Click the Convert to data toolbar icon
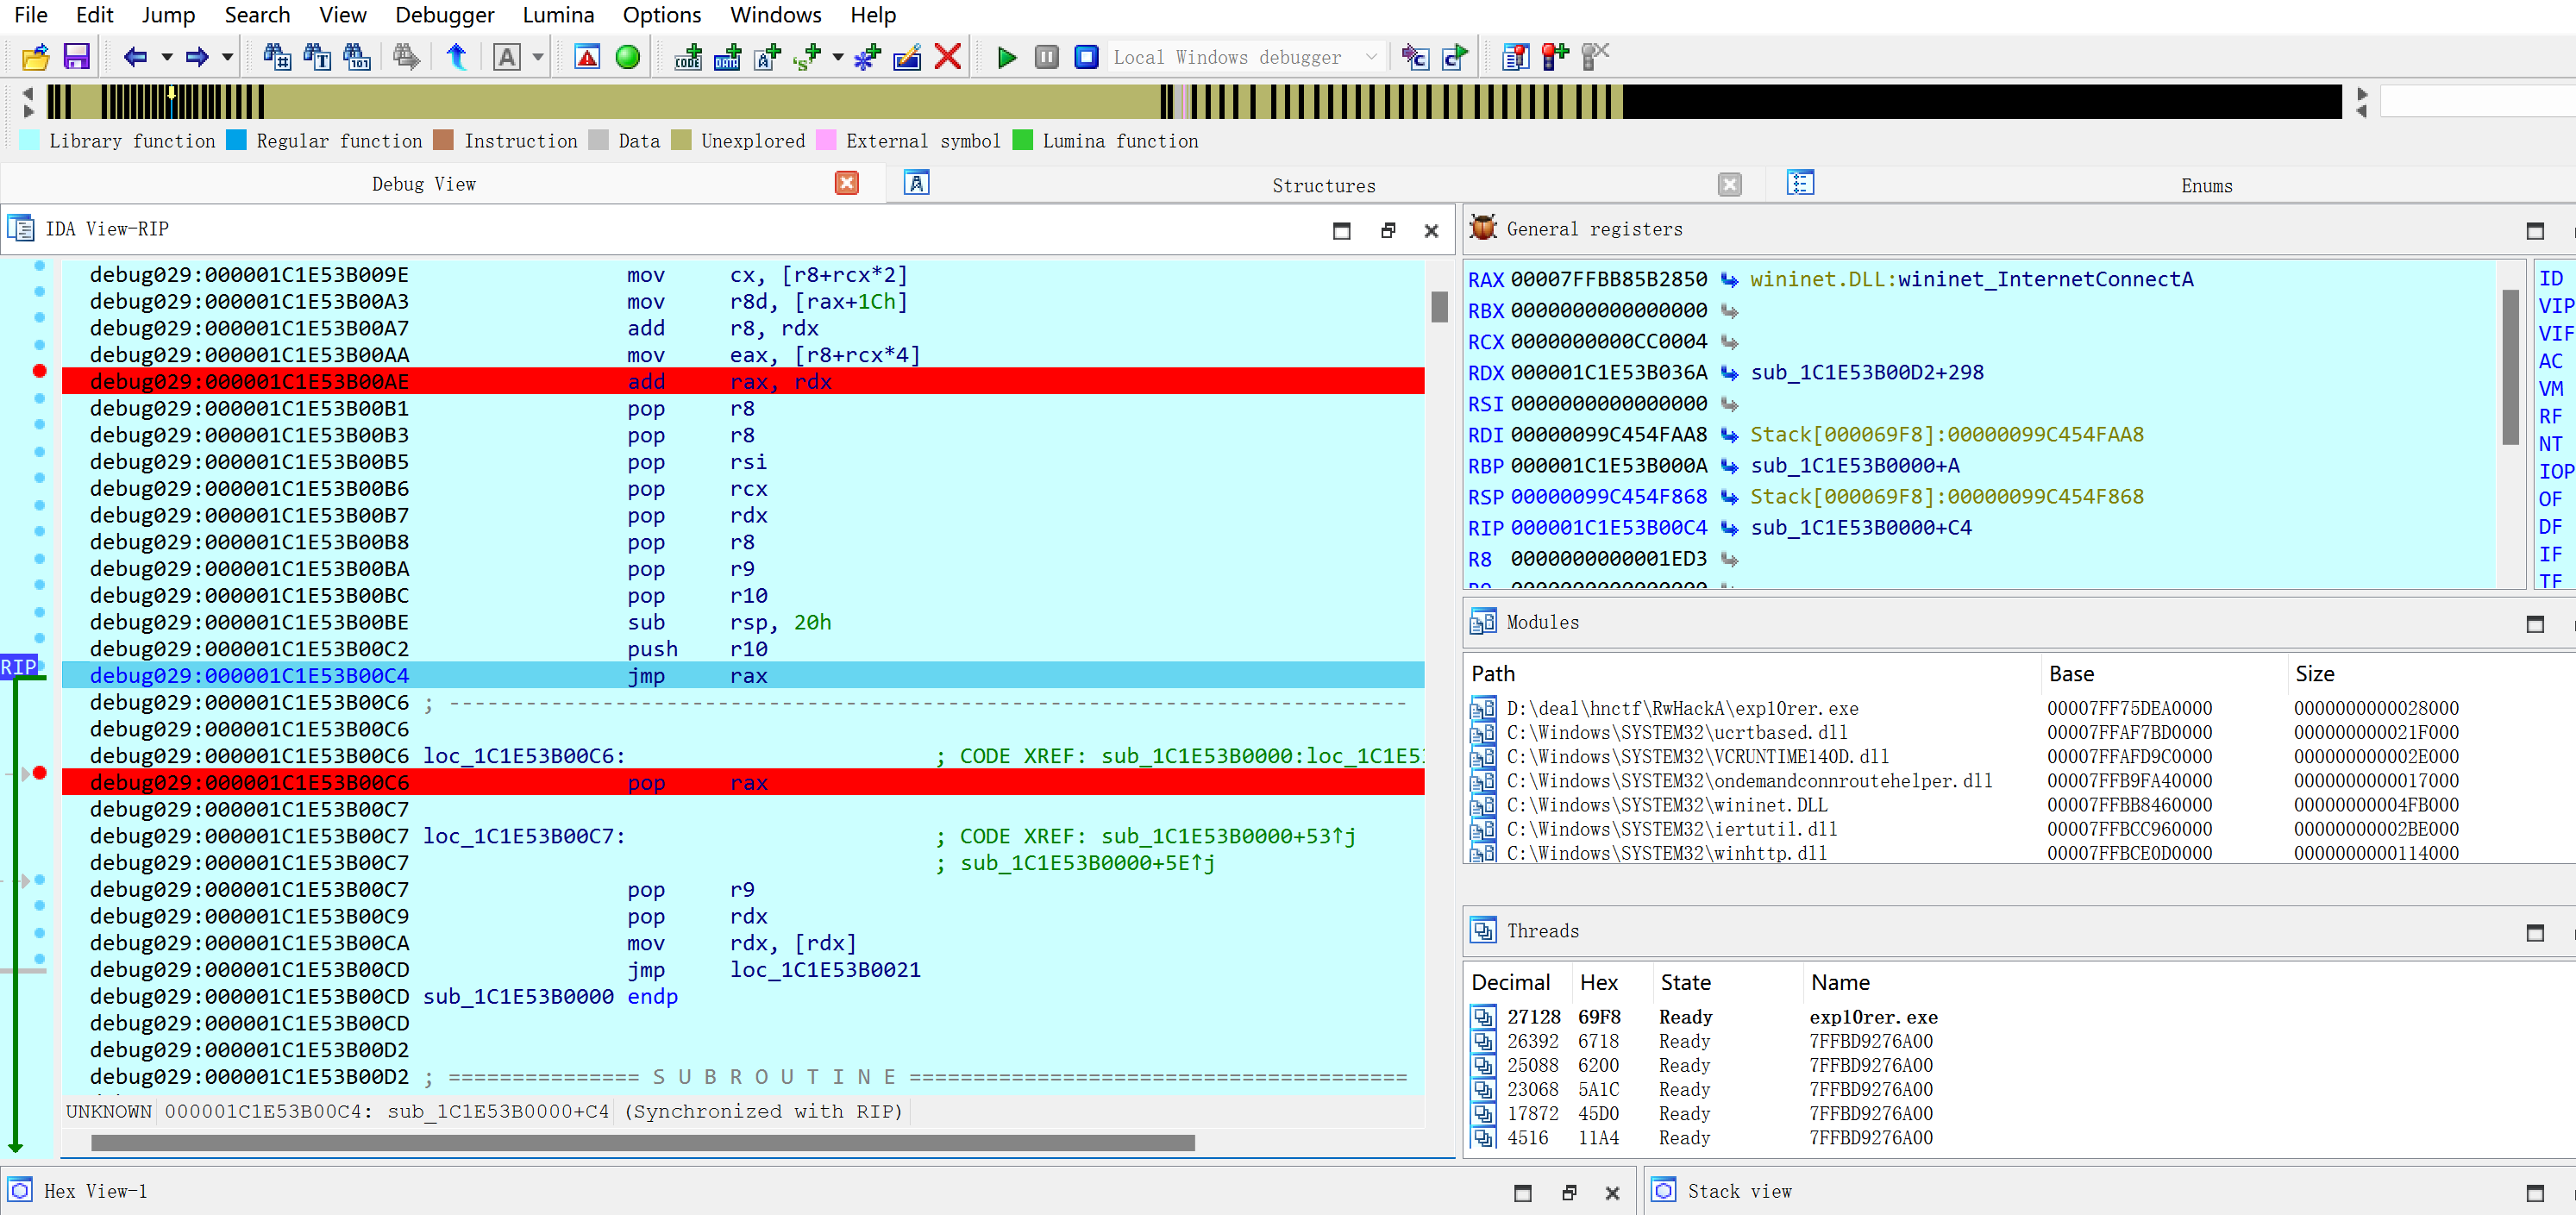 click(x=727, y=57)
